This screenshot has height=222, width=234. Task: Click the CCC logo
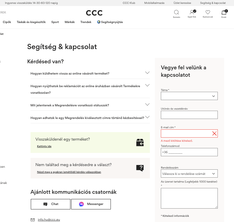[x=94, y=13]
